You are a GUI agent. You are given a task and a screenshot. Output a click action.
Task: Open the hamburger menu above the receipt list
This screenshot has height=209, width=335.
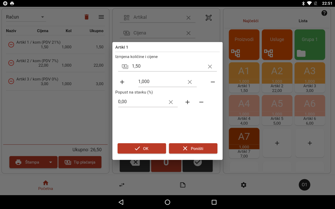point(101,17)
